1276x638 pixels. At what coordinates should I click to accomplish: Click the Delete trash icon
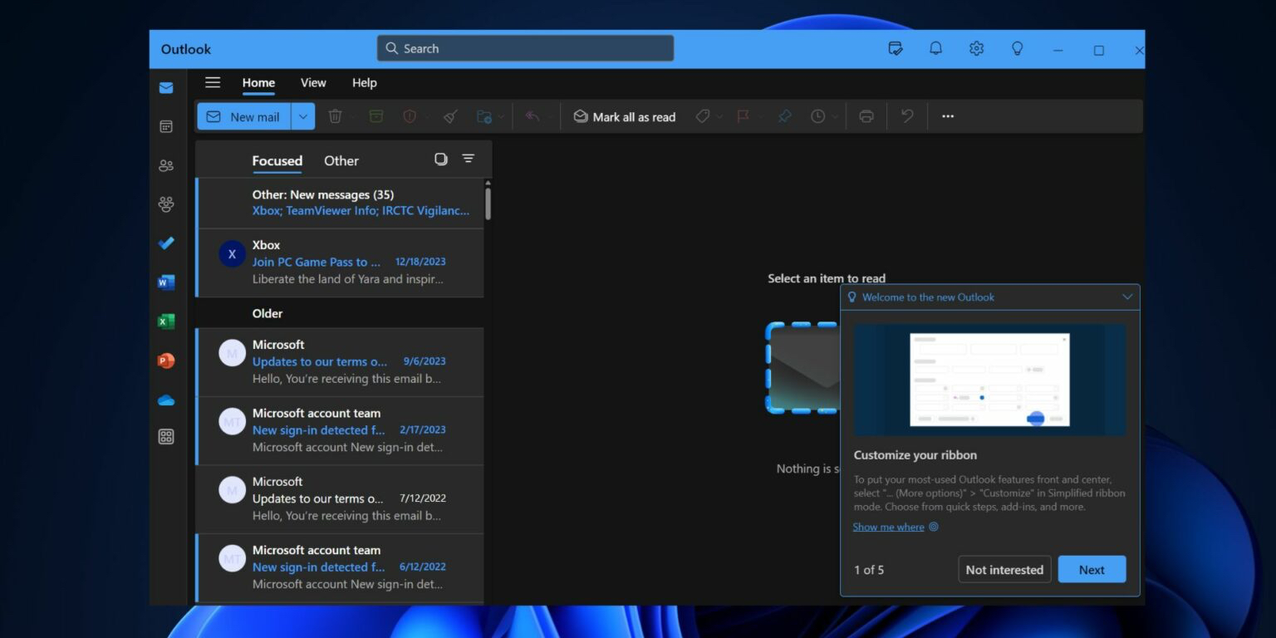pos(335,117)
